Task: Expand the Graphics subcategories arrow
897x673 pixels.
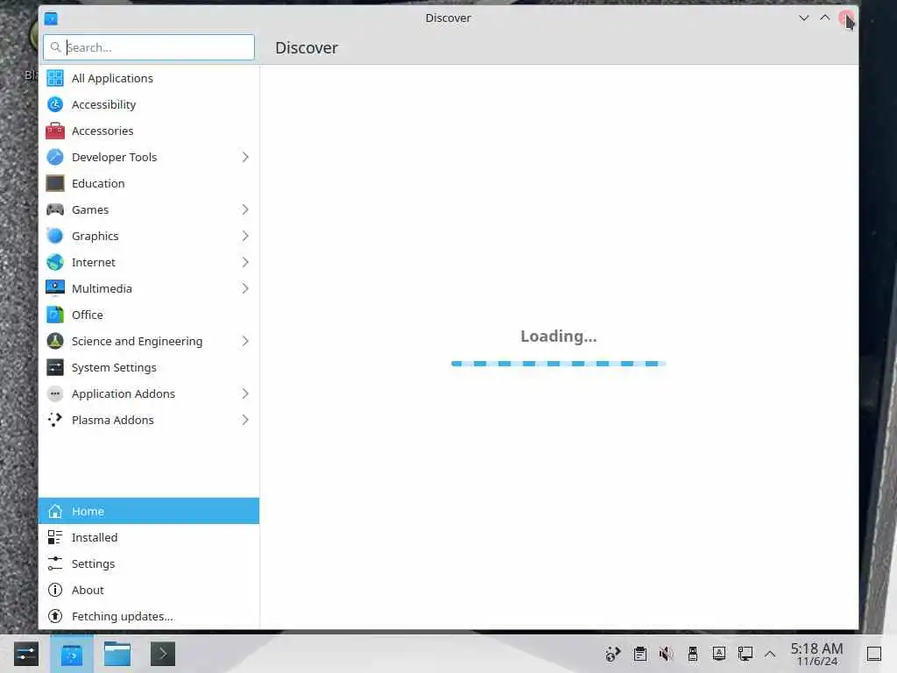Action: click(x=245, y=236)
